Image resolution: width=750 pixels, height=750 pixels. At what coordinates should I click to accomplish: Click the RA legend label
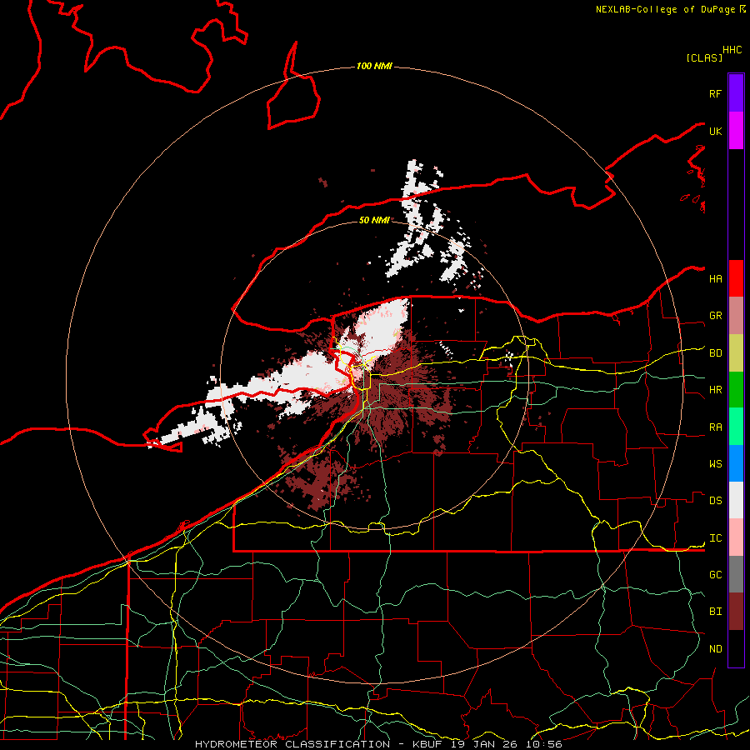click(715, 427)
